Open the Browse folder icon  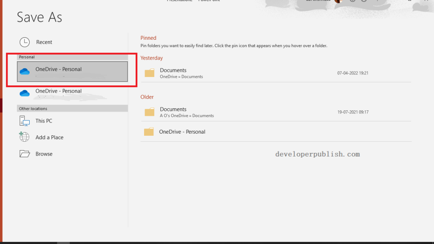(24, 154)
